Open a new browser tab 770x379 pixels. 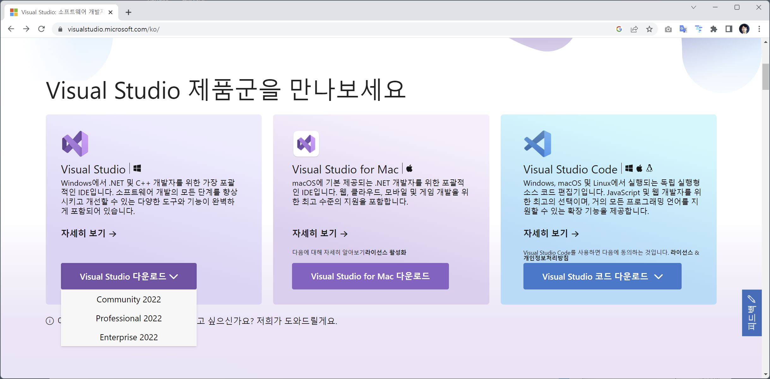tap(128, 12)
